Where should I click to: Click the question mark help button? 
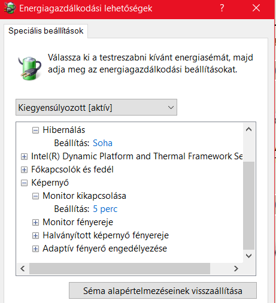pos(222,8)
